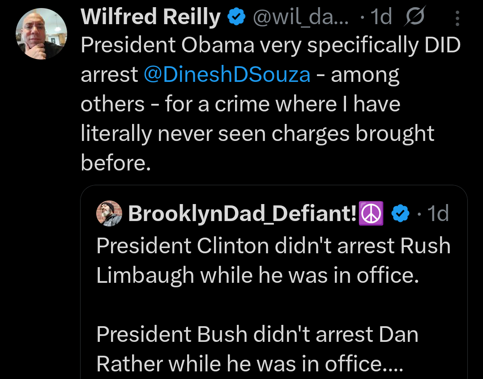View BrooklynDad_Defiant's profile avatar
The image size is (483, 379).
[x=109, y=213]
